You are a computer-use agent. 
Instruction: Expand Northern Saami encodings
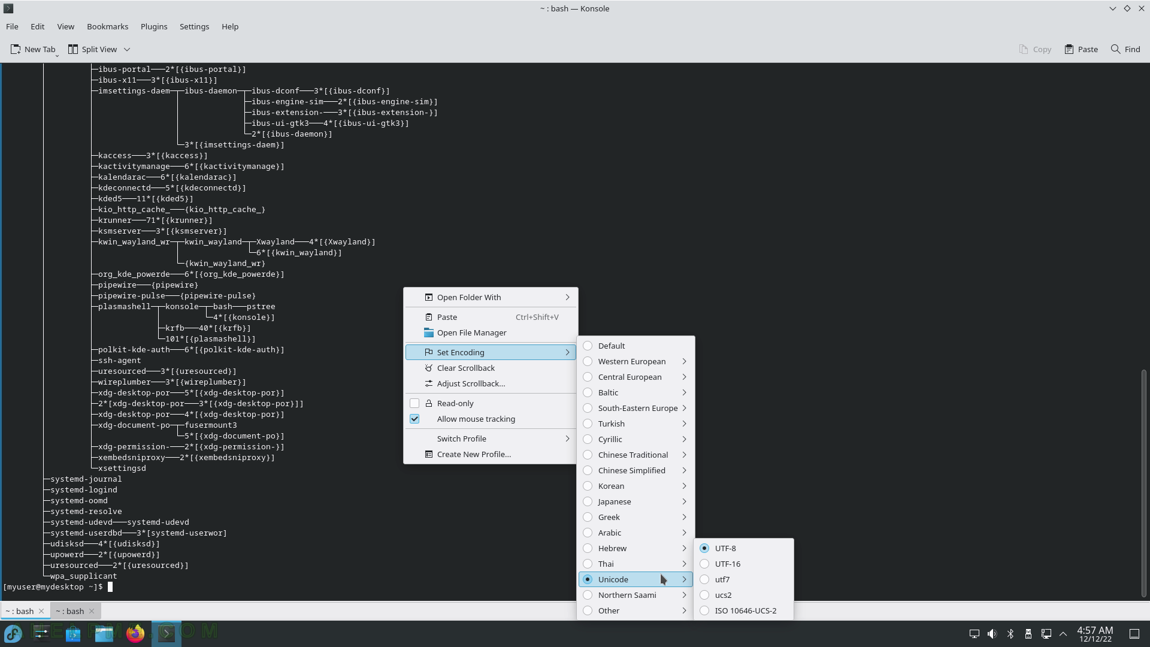(635, 595)
